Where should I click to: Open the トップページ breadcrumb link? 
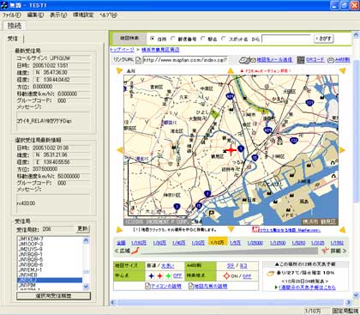[122, 50]
